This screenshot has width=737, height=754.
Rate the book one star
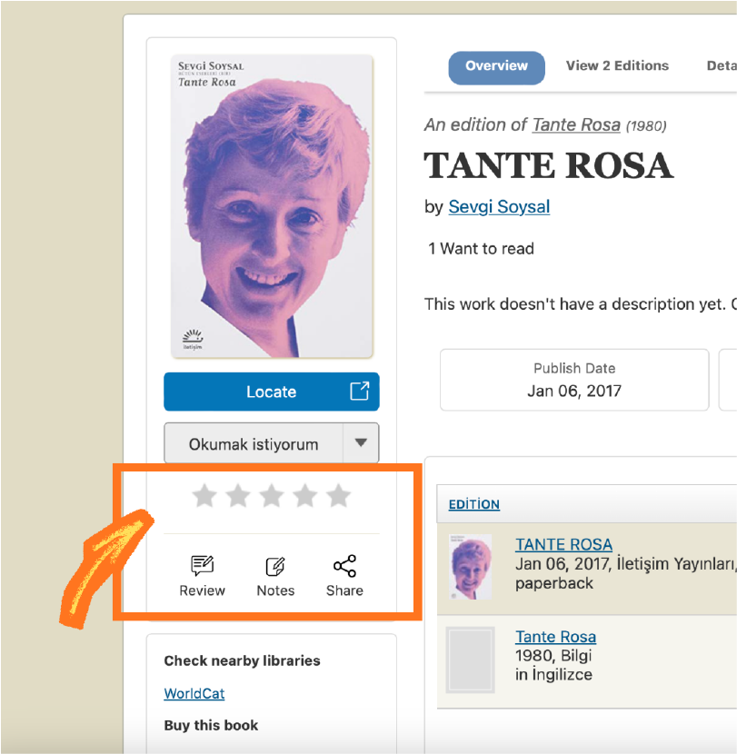pyautogui.click(x=204, y=496)
